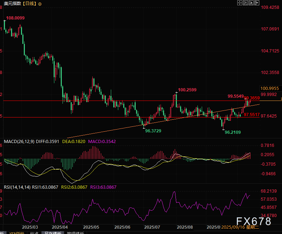Click the 美元指数 chart title

(x=12, y=4)
